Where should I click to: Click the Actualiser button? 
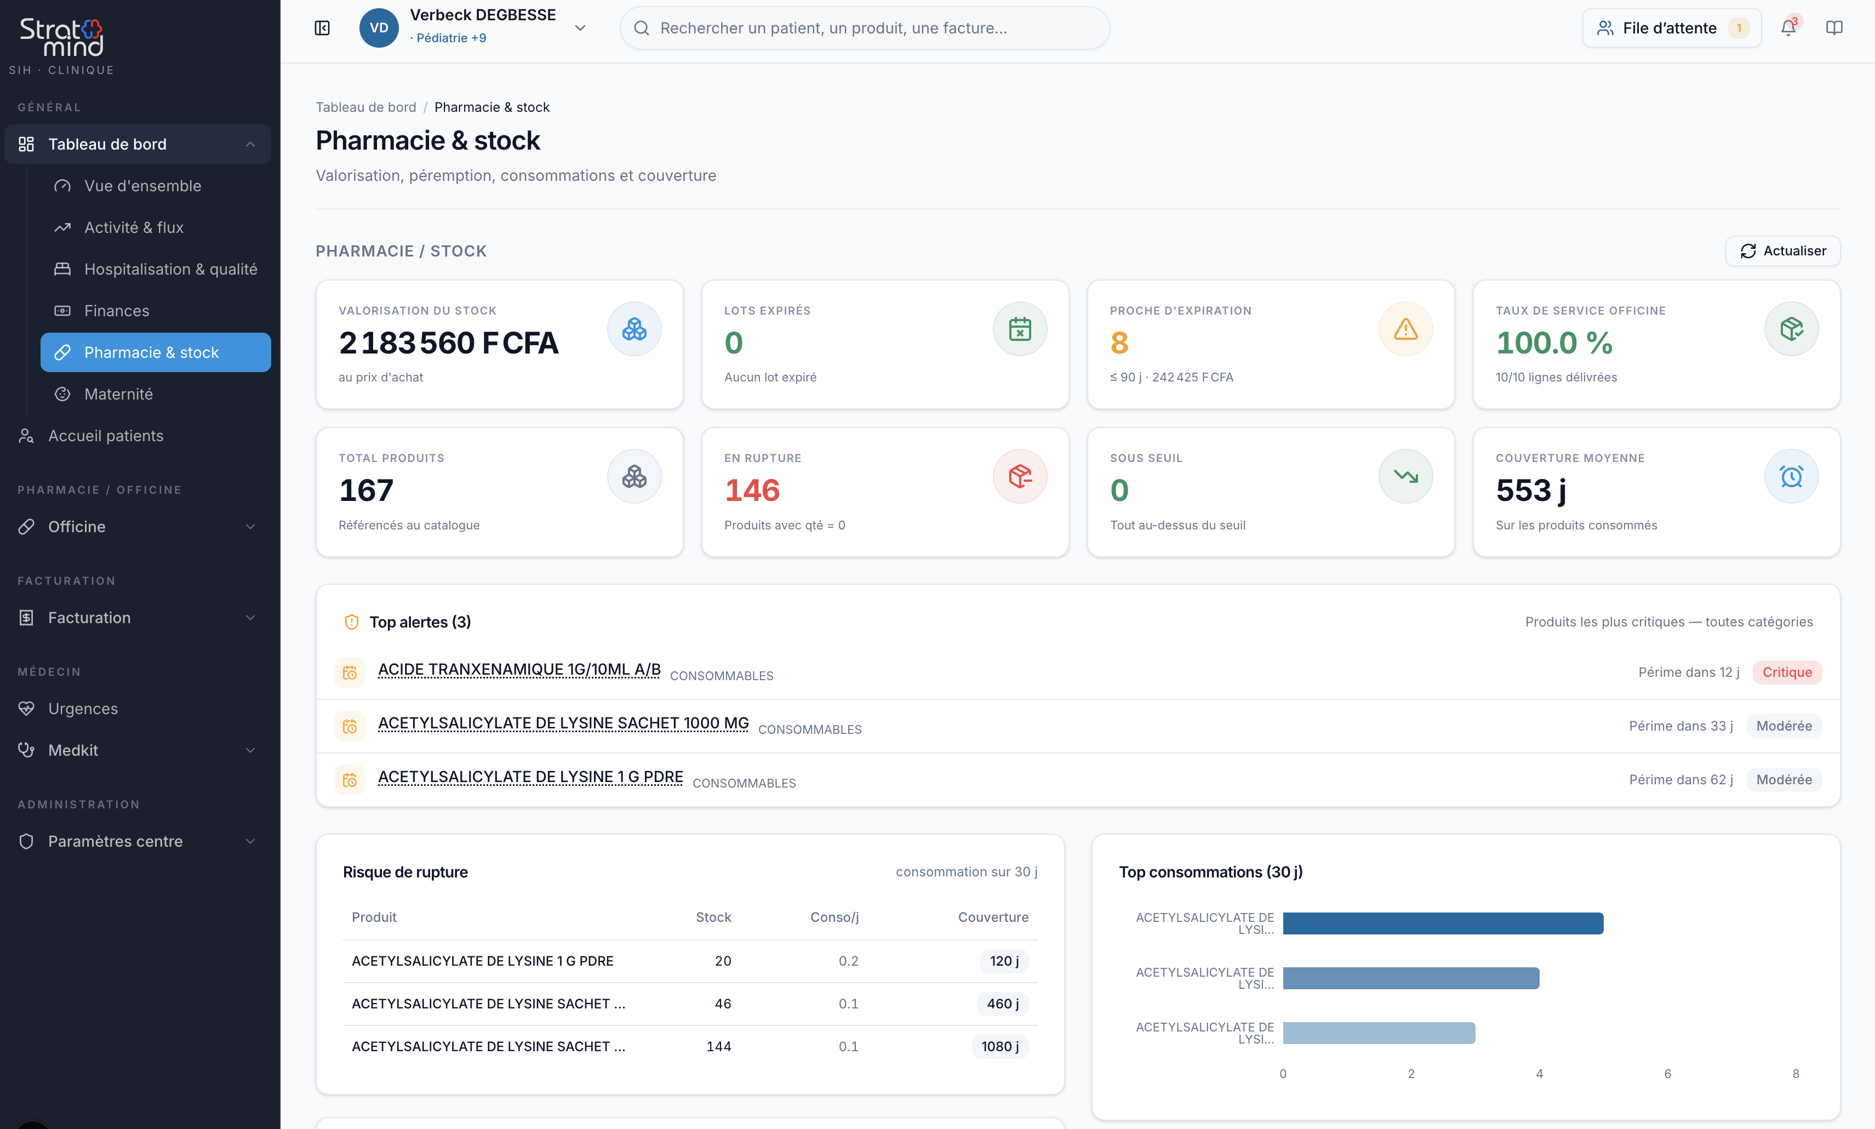(x=1782, y=251)
